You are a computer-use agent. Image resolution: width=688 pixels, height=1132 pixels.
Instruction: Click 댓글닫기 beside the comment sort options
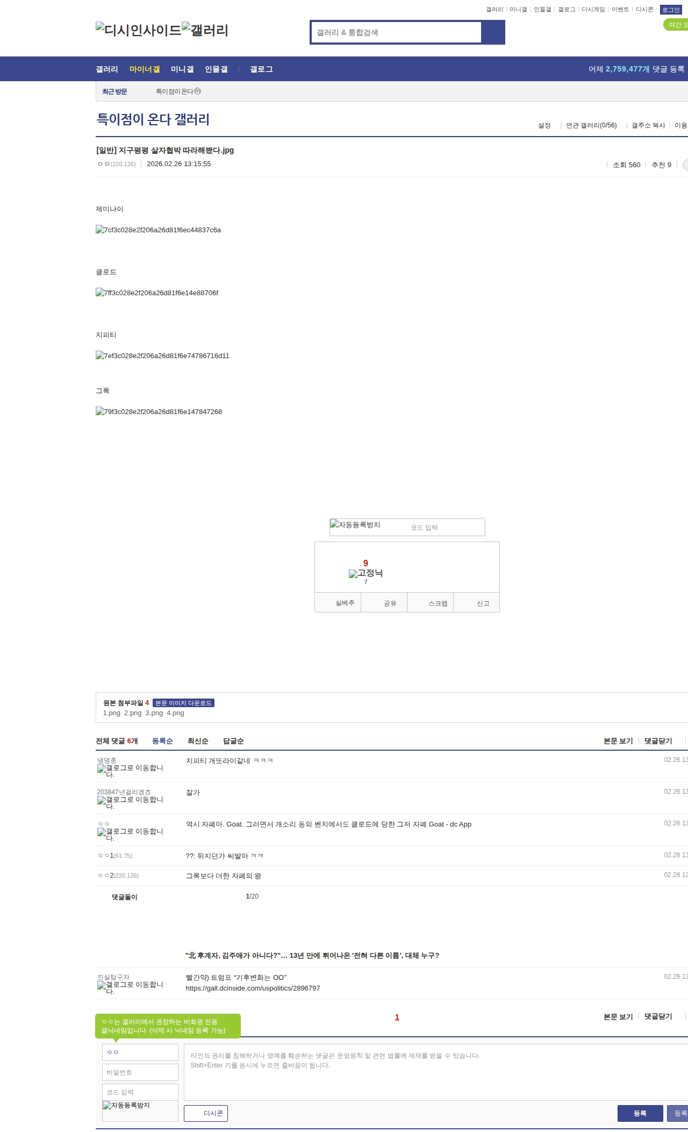[658, 741]
